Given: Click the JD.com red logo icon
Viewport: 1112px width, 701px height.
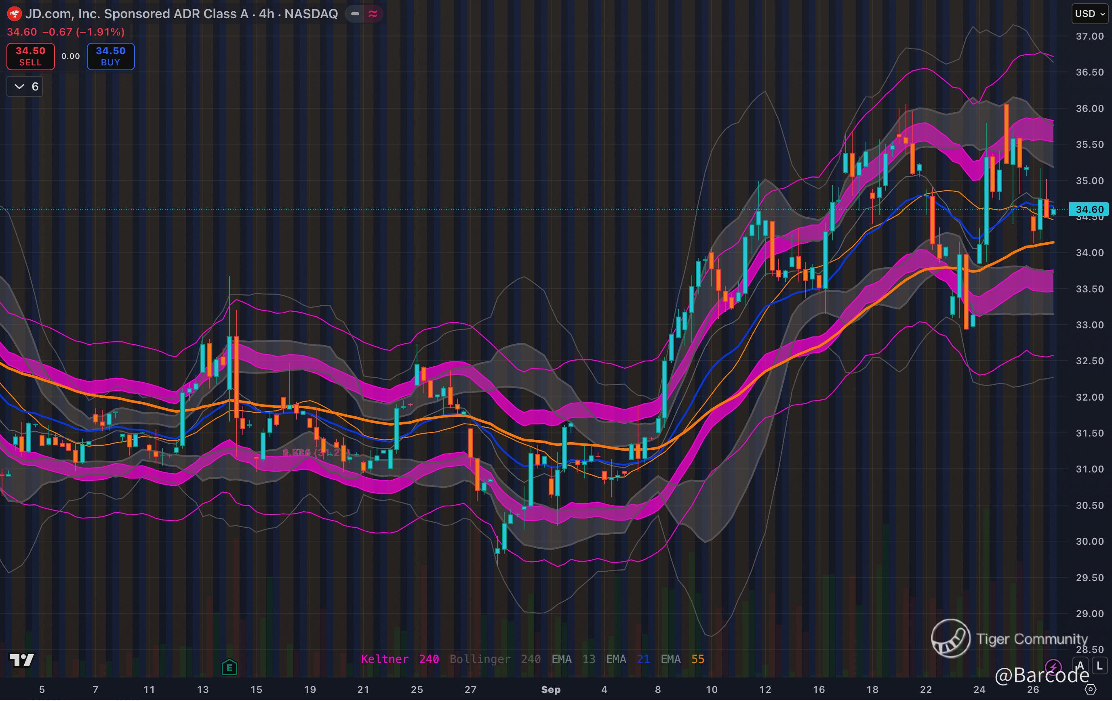Looking at the screenshot, I should click(14, 14).
